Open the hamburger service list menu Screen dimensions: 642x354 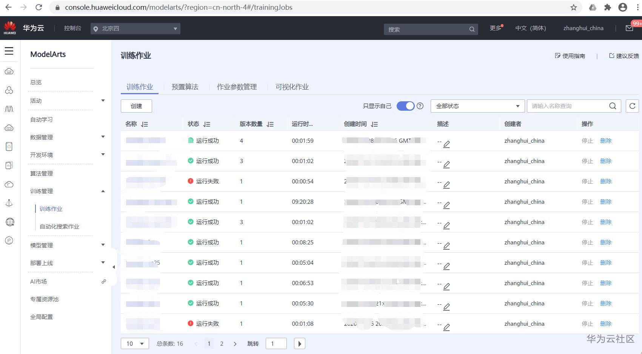(9, 51)
